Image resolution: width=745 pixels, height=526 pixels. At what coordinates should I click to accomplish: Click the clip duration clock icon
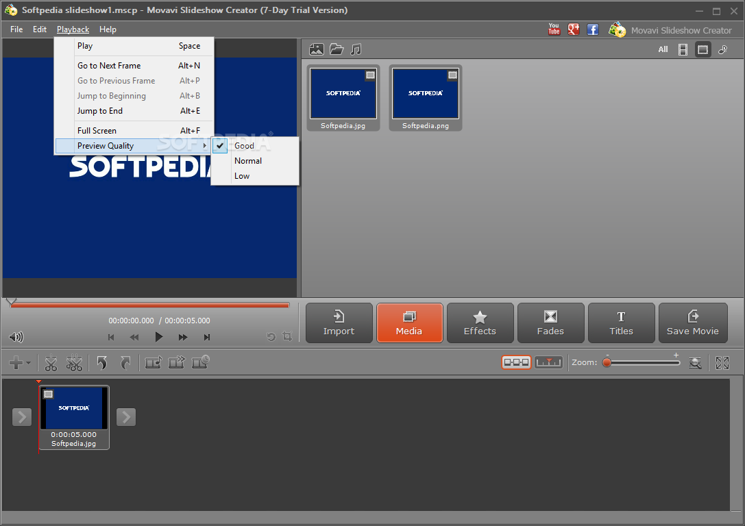click(201, 362)
